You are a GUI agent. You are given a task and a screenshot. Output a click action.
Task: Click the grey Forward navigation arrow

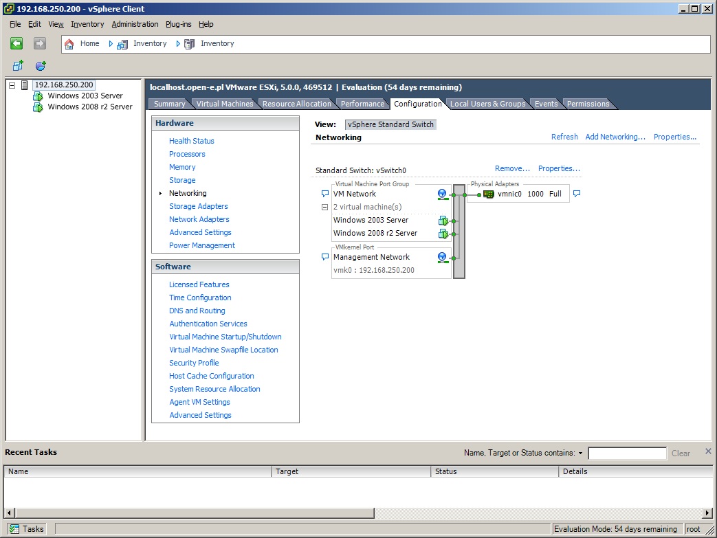coord(40,43)
